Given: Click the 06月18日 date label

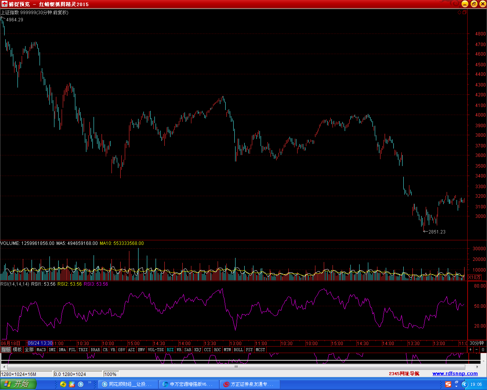Looking at the screenshot, I should (11, 343).
